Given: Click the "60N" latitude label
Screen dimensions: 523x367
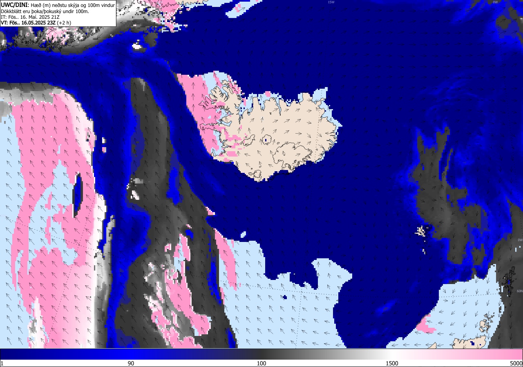Looking at the screenshot, I should 520,291.
